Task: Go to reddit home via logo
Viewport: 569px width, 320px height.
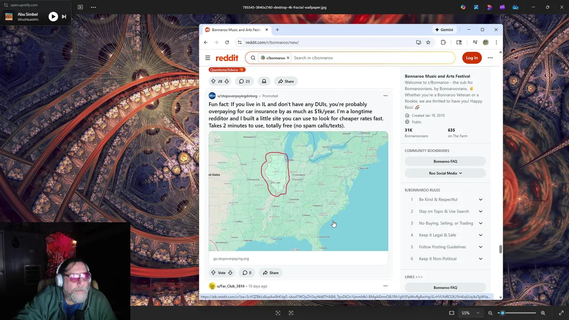Action: coord(227,58)
